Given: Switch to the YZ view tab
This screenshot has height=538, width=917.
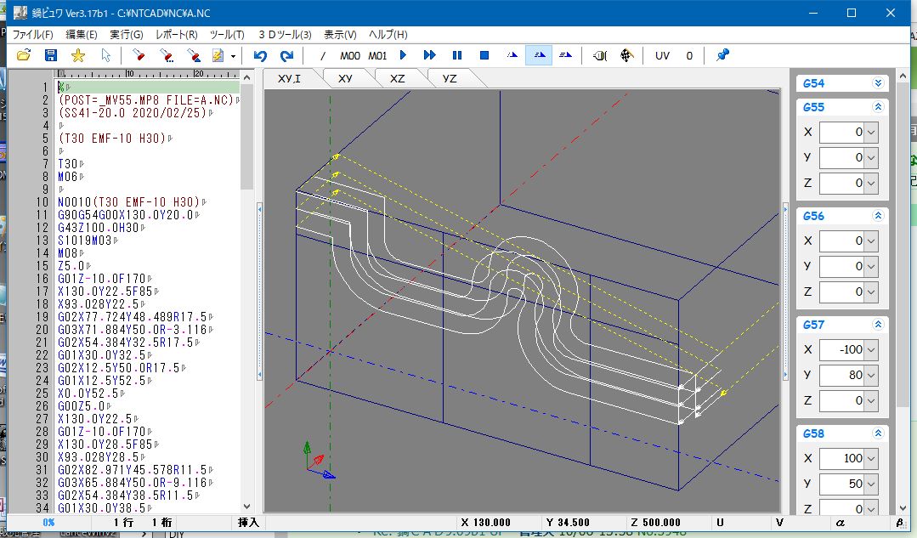Looking at the screenshot, I should click(449, 78).
